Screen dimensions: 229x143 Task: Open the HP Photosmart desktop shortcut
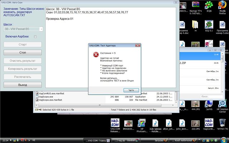click(142, 126)
